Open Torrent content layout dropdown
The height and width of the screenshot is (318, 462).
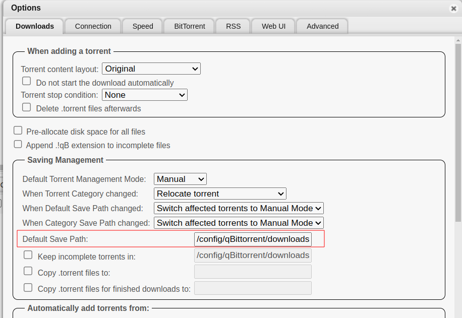151,69
